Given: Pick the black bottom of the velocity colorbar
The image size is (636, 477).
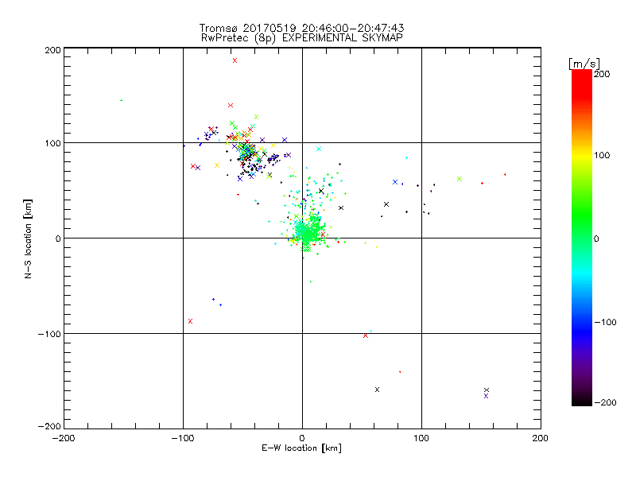Looking at the screenshot, I should 582,401.
